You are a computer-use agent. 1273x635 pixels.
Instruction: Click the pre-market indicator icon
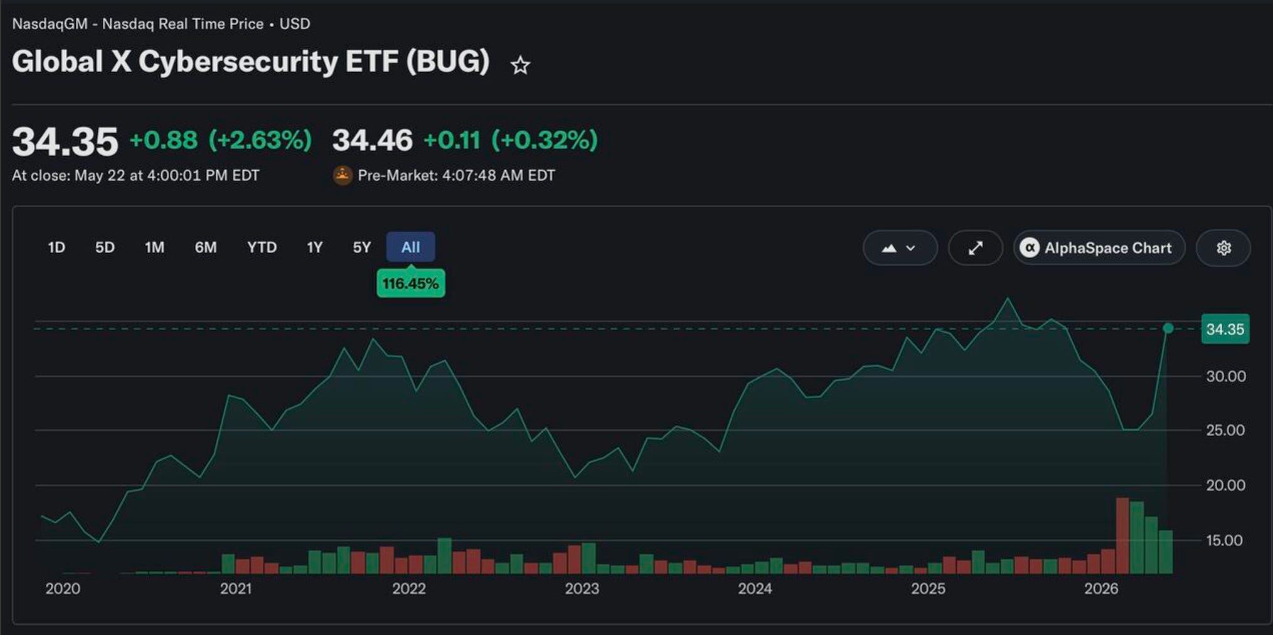[x=342, y=175]
